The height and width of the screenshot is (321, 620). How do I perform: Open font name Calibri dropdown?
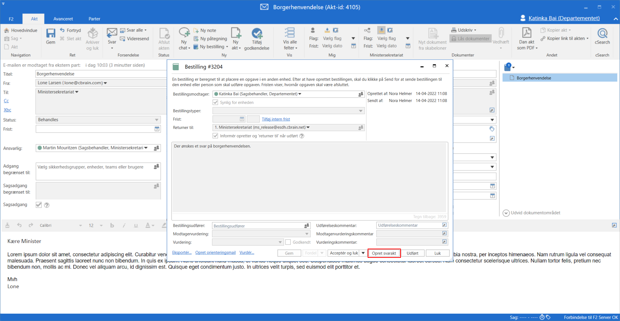(x=80, y=225)
